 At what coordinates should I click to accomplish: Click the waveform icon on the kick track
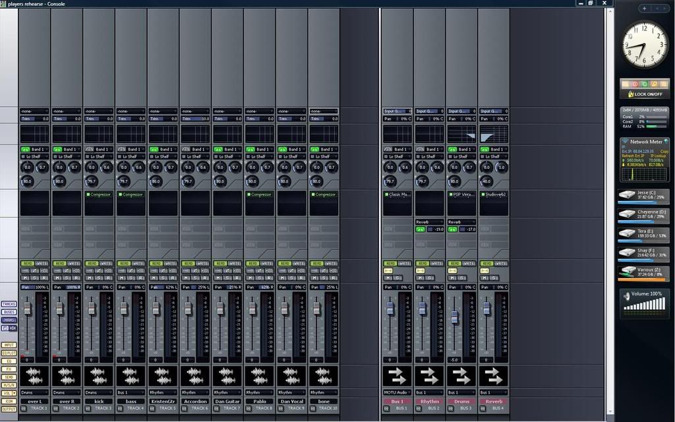click(x=98, y=376)
